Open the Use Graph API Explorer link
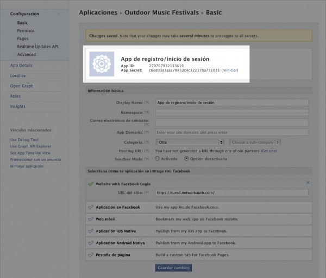The image size is (326, 278). point(30,146)
